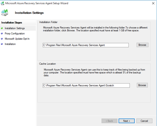Click the cache location path field
This screenshot has height=126, width=157.
86,85
